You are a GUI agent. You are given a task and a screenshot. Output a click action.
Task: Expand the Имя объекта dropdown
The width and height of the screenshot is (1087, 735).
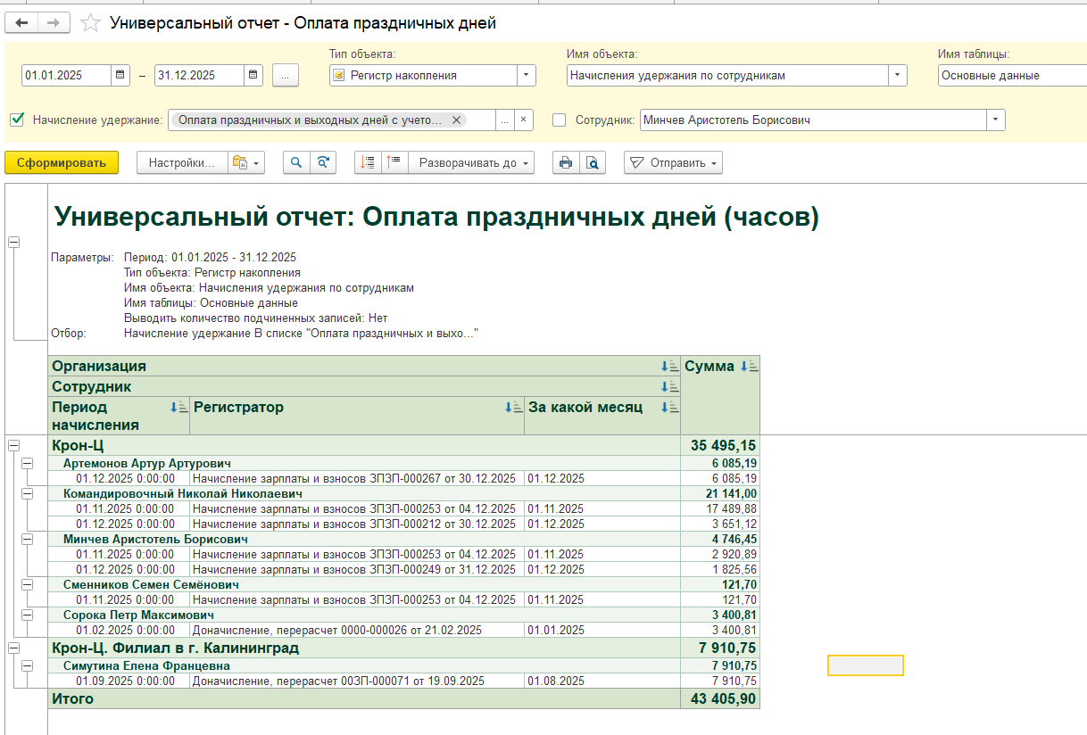897,76
